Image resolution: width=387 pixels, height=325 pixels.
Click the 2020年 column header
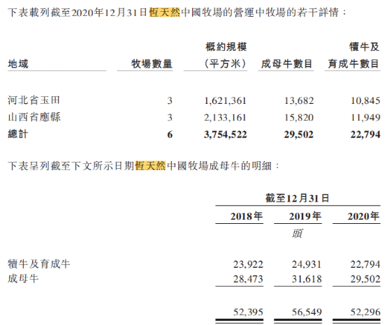pyautogui.click(x=363, y=216)
